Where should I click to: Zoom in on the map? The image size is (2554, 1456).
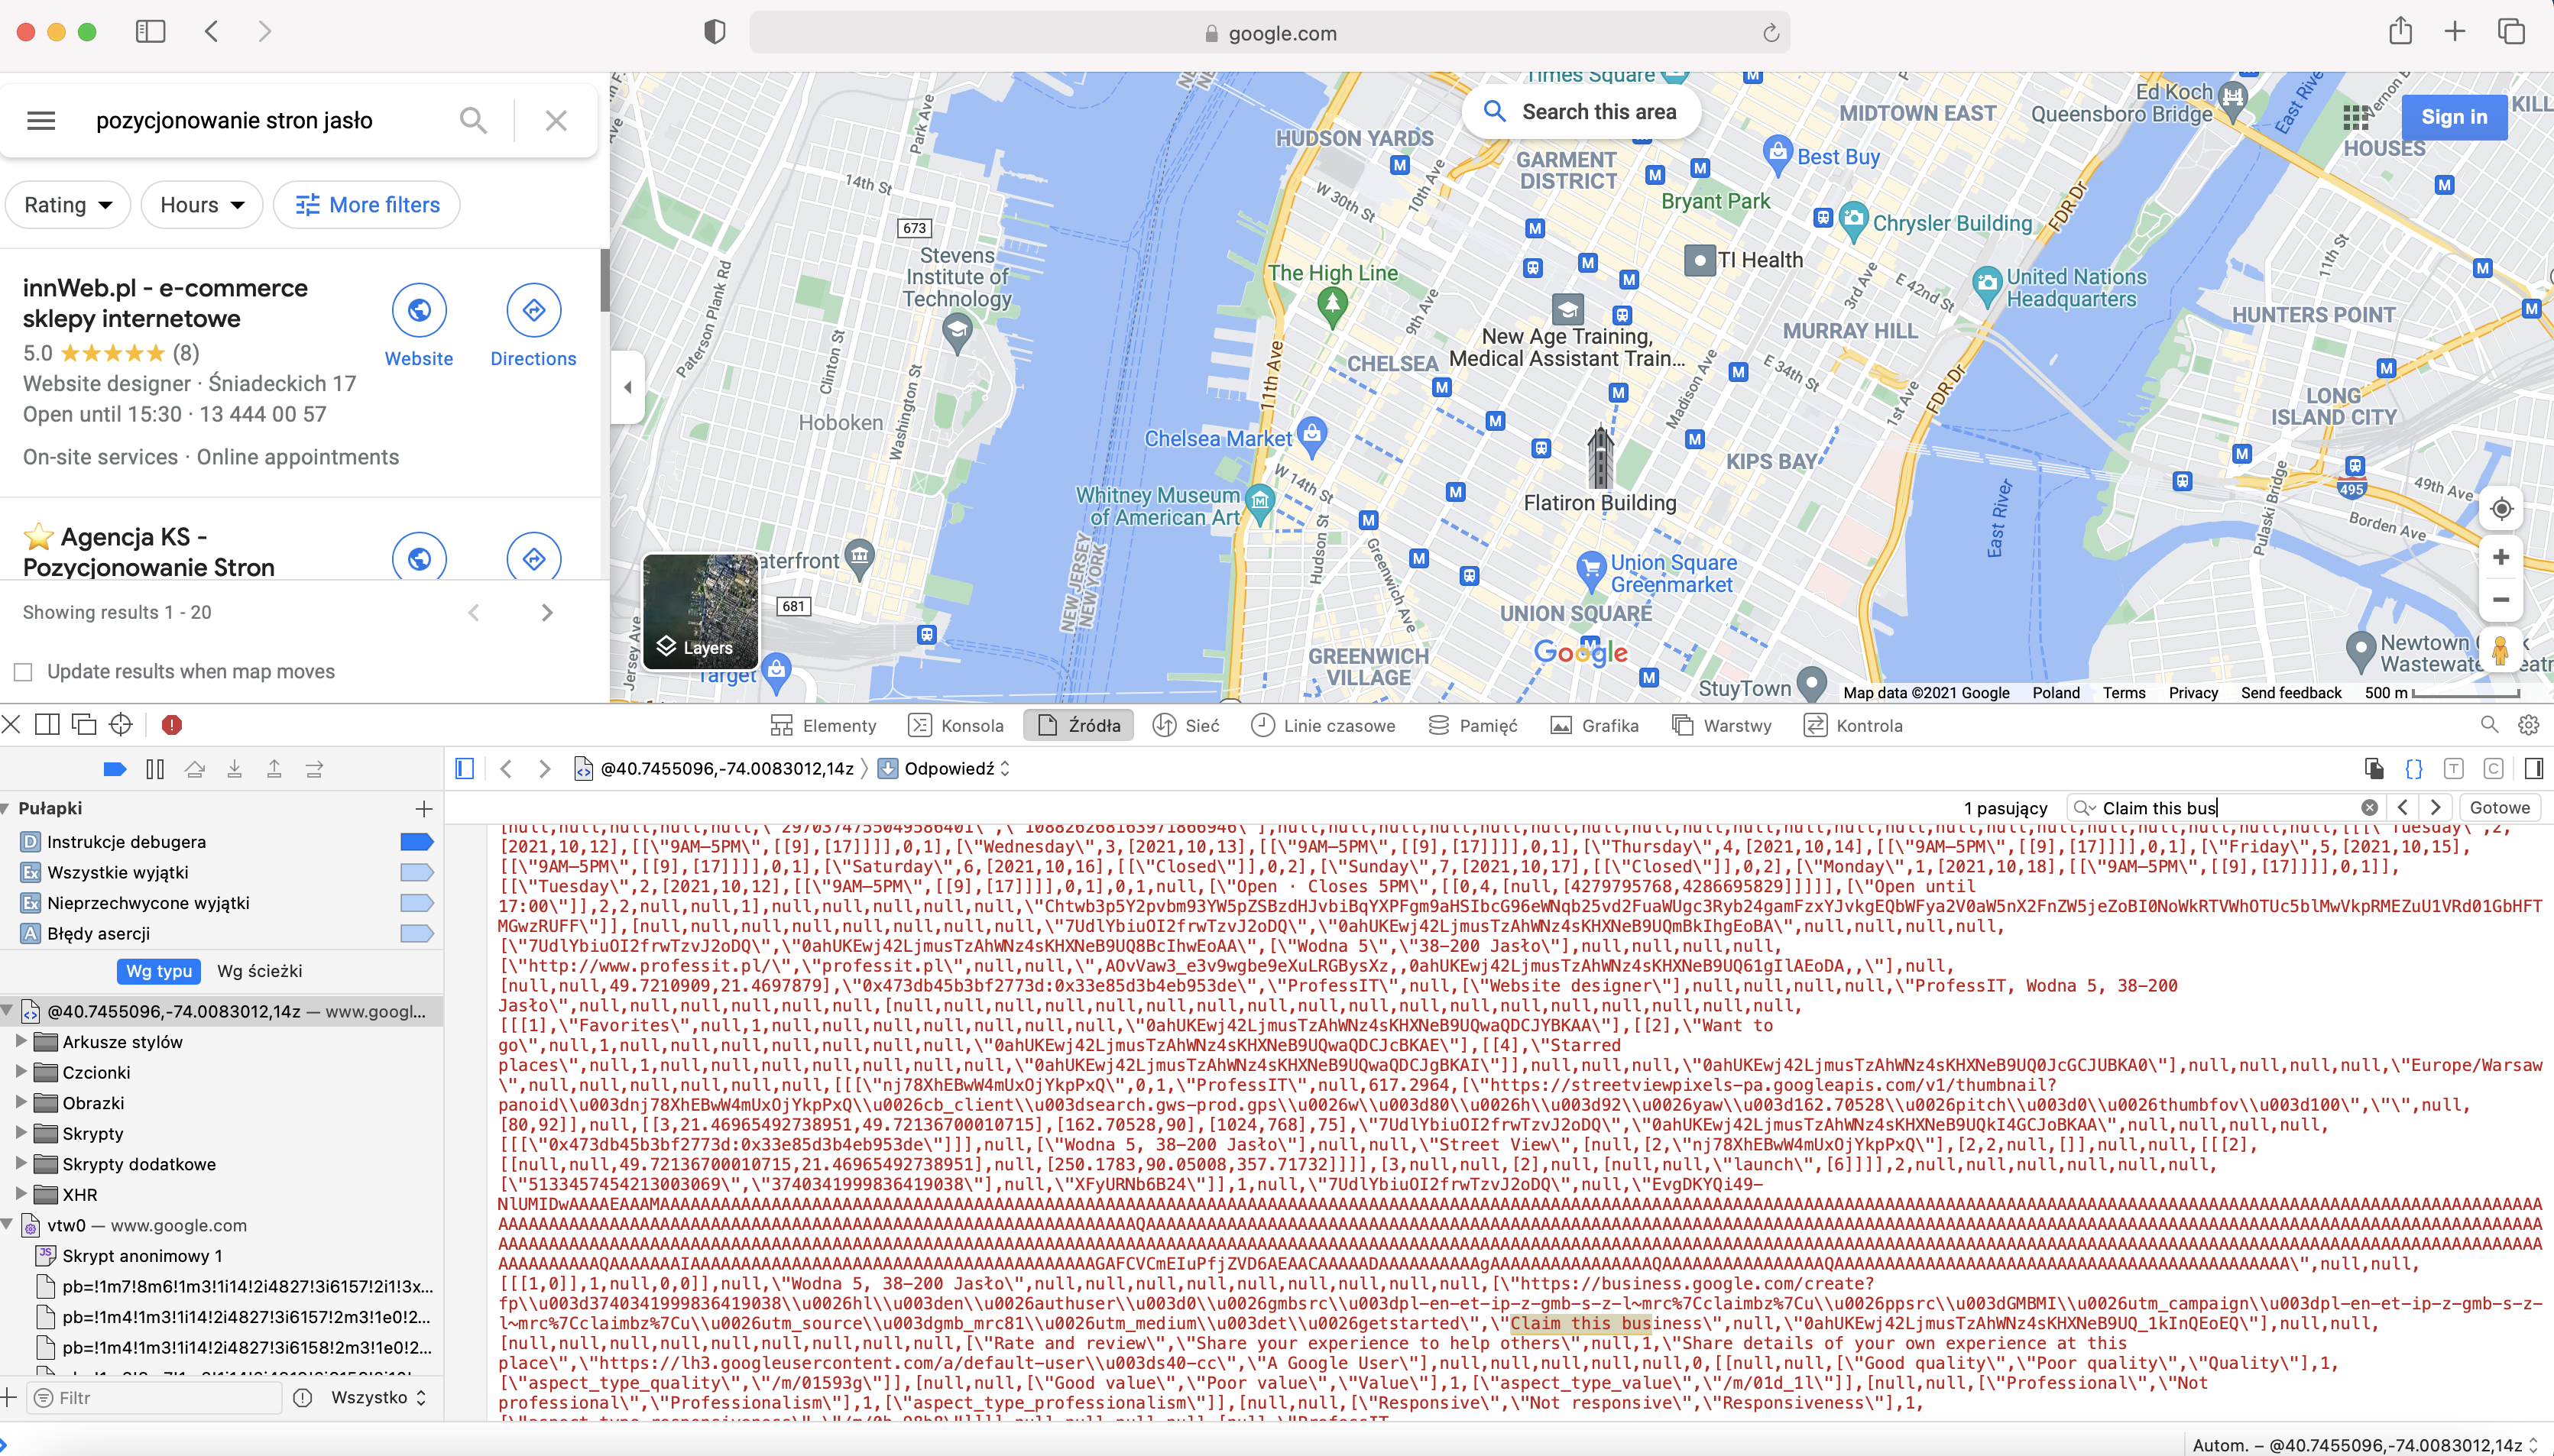coord(2501,556)
